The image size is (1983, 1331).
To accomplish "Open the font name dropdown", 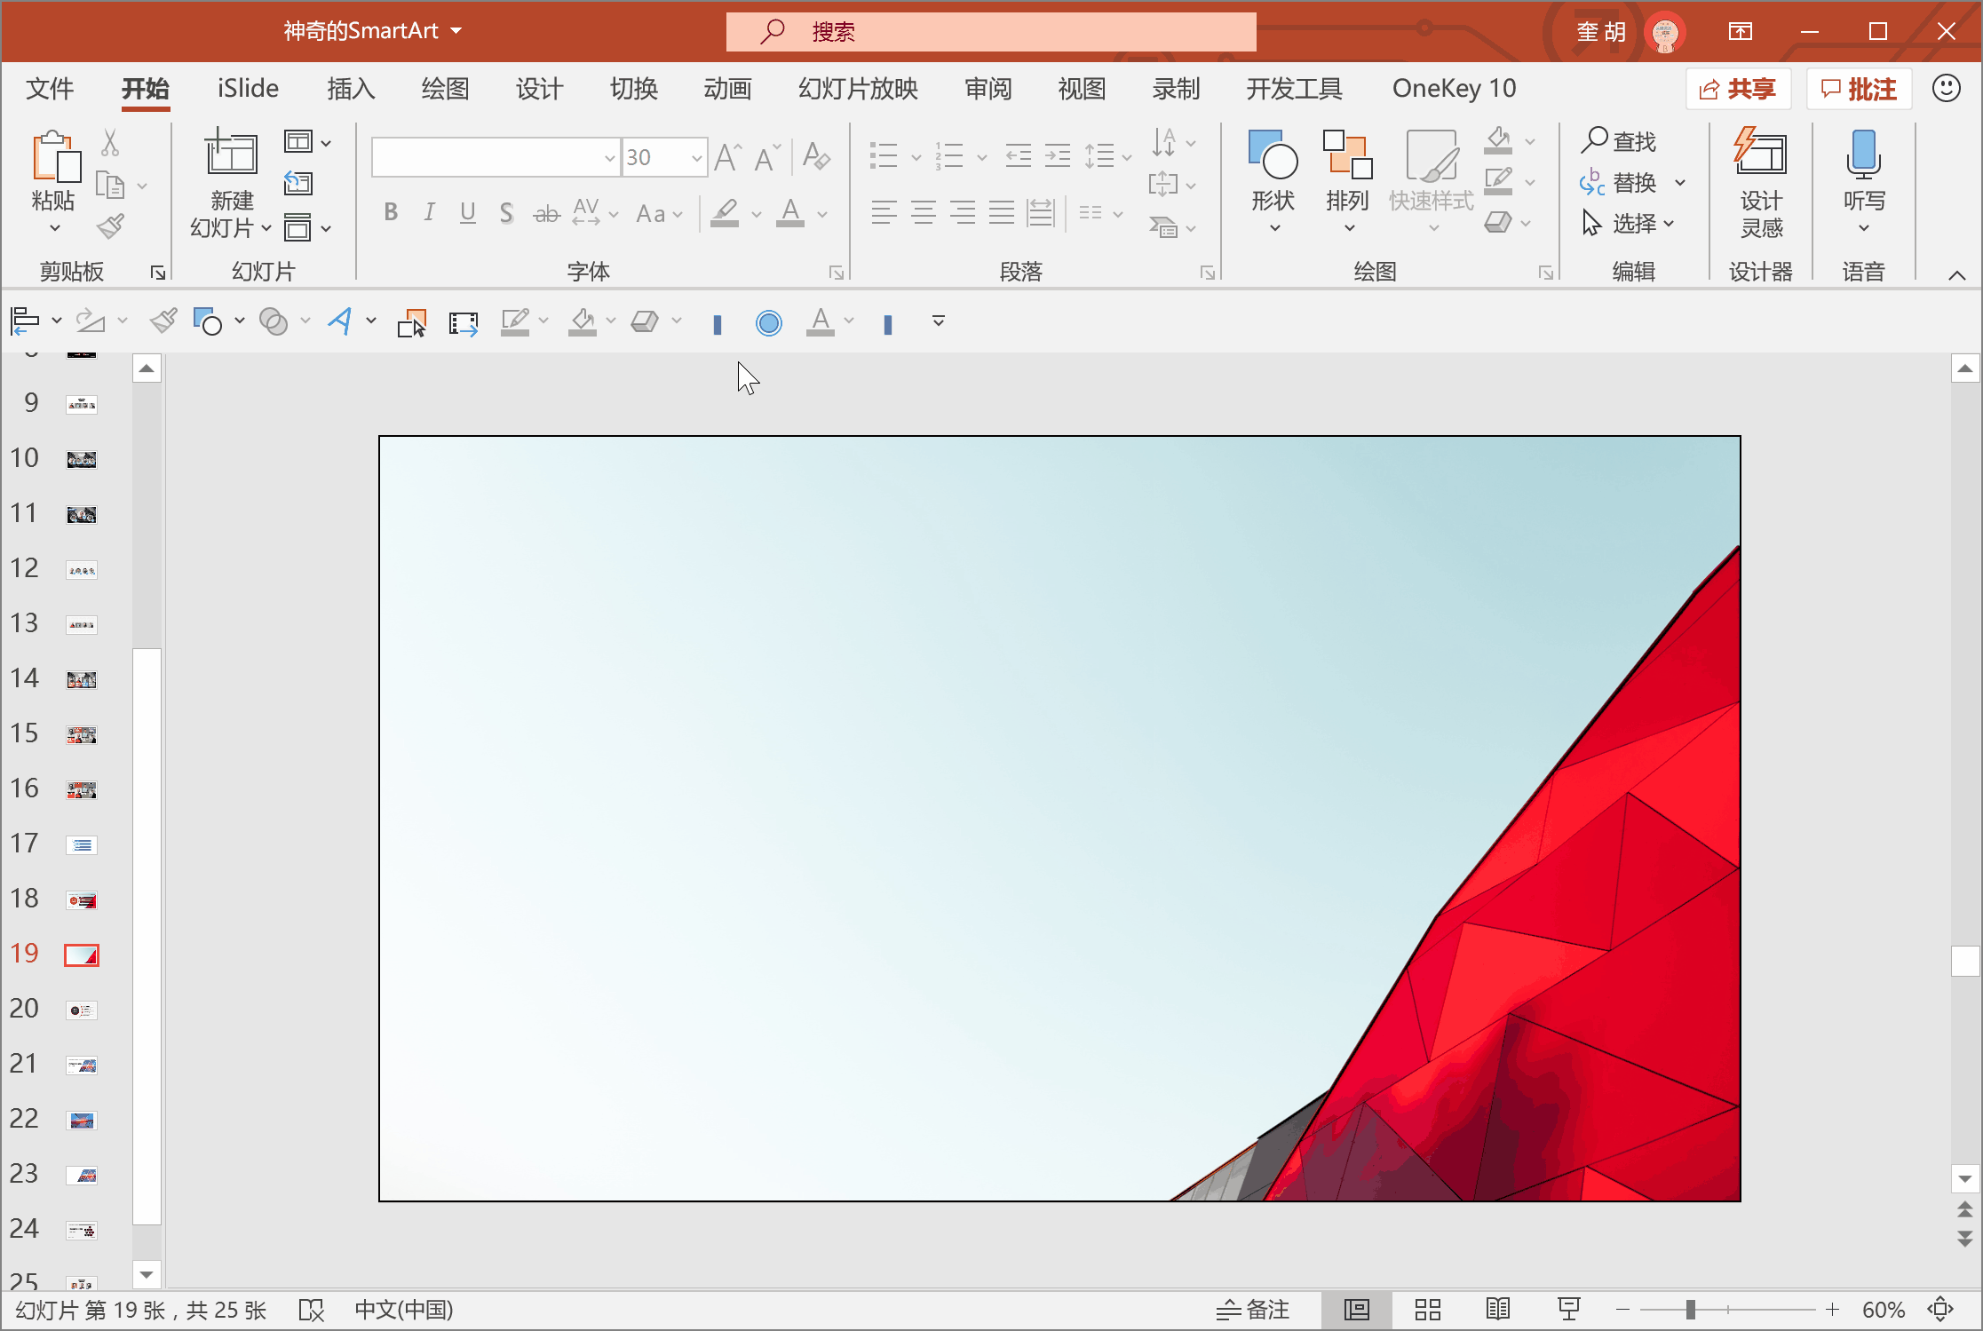I will click(610, 158).
